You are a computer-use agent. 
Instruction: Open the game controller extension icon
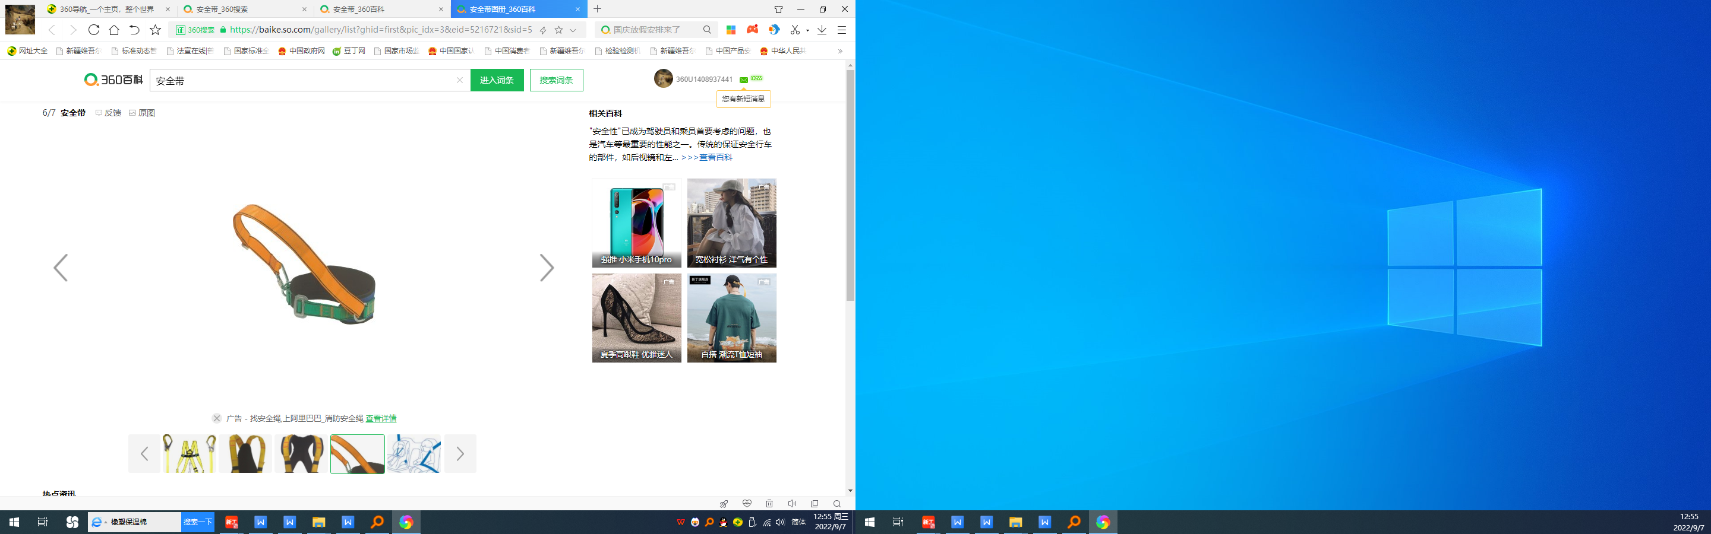752,30
